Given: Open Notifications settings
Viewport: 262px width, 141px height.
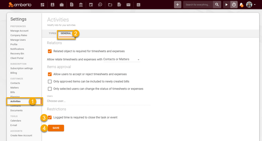Looking at the screenshot, I should [x=17, y=49].
